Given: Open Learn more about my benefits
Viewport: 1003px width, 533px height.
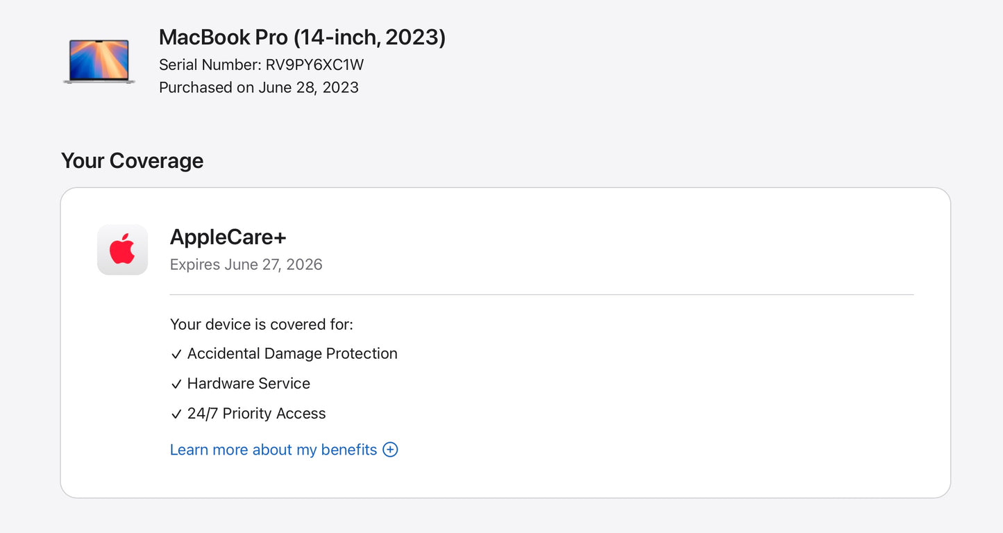Looking at the screenshot, I should [x=273, y=450].
